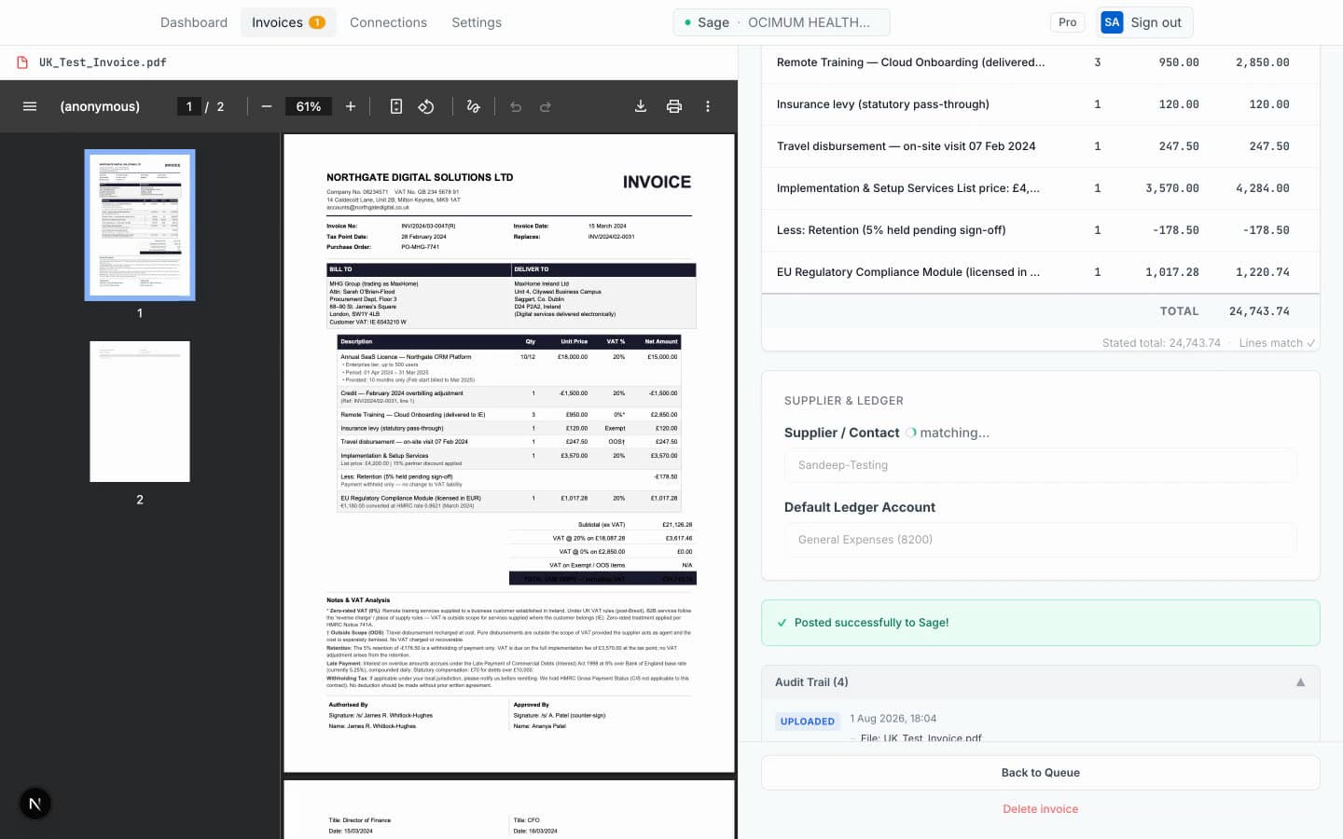
Task: Click the 247.50 unit price cell
Action: [1179, 146]
